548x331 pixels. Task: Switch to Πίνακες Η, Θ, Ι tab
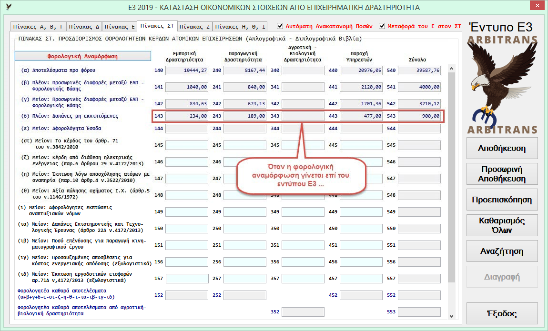coord(240,27)
